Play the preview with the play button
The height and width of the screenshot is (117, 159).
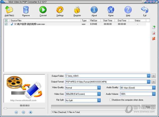(x=16, y=112)
